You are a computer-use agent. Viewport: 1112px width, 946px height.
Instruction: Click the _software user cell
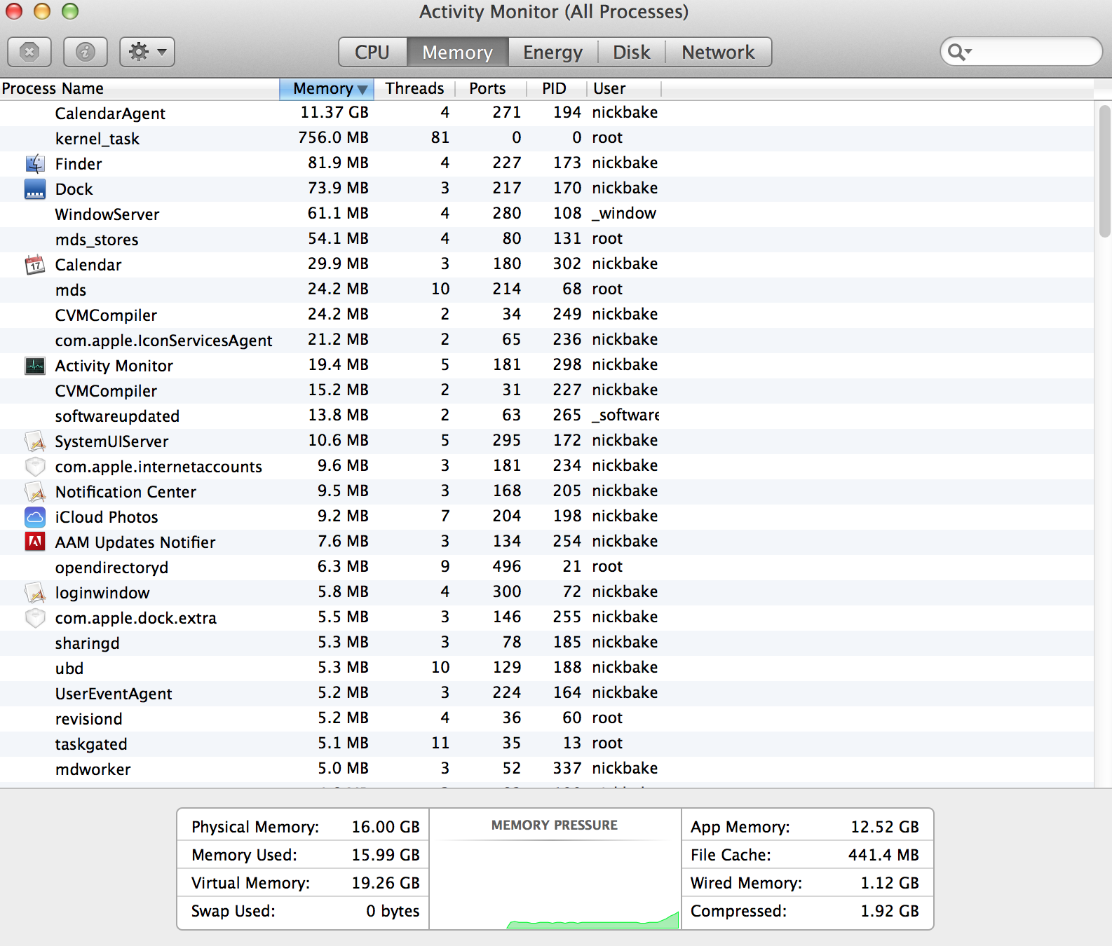tap(625, 416)
